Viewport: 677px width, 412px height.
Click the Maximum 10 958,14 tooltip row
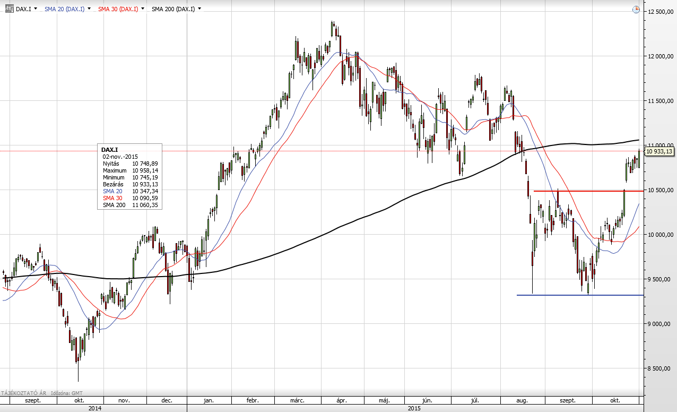(130, 170)
